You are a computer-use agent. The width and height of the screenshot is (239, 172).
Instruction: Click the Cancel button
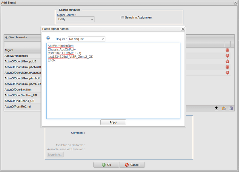coord(132,165)
